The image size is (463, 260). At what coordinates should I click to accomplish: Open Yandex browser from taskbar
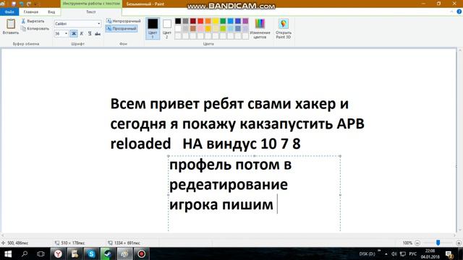click(58, 253)
